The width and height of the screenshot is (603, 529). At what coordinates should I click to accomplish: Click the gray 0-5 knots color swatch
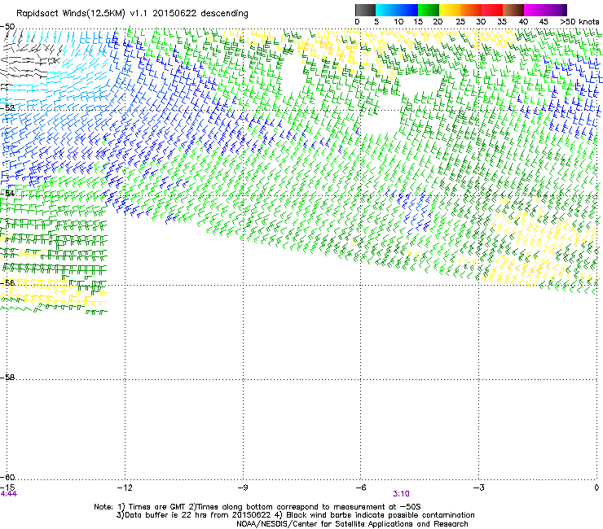365,10
